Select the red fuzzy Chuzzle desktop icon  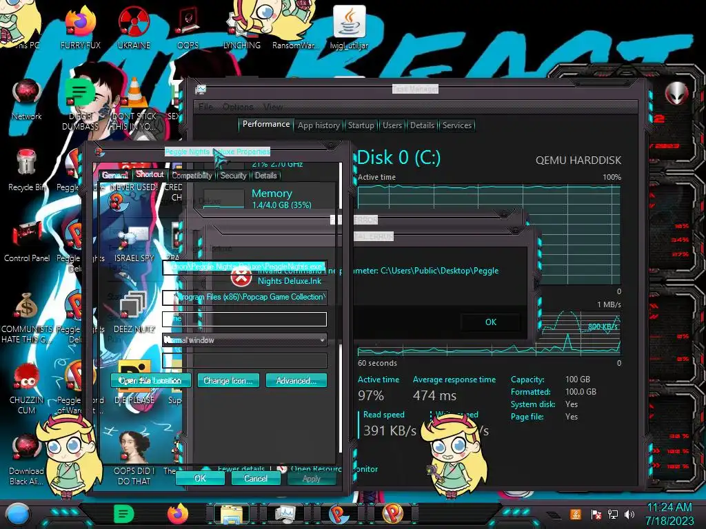point(27,388)
